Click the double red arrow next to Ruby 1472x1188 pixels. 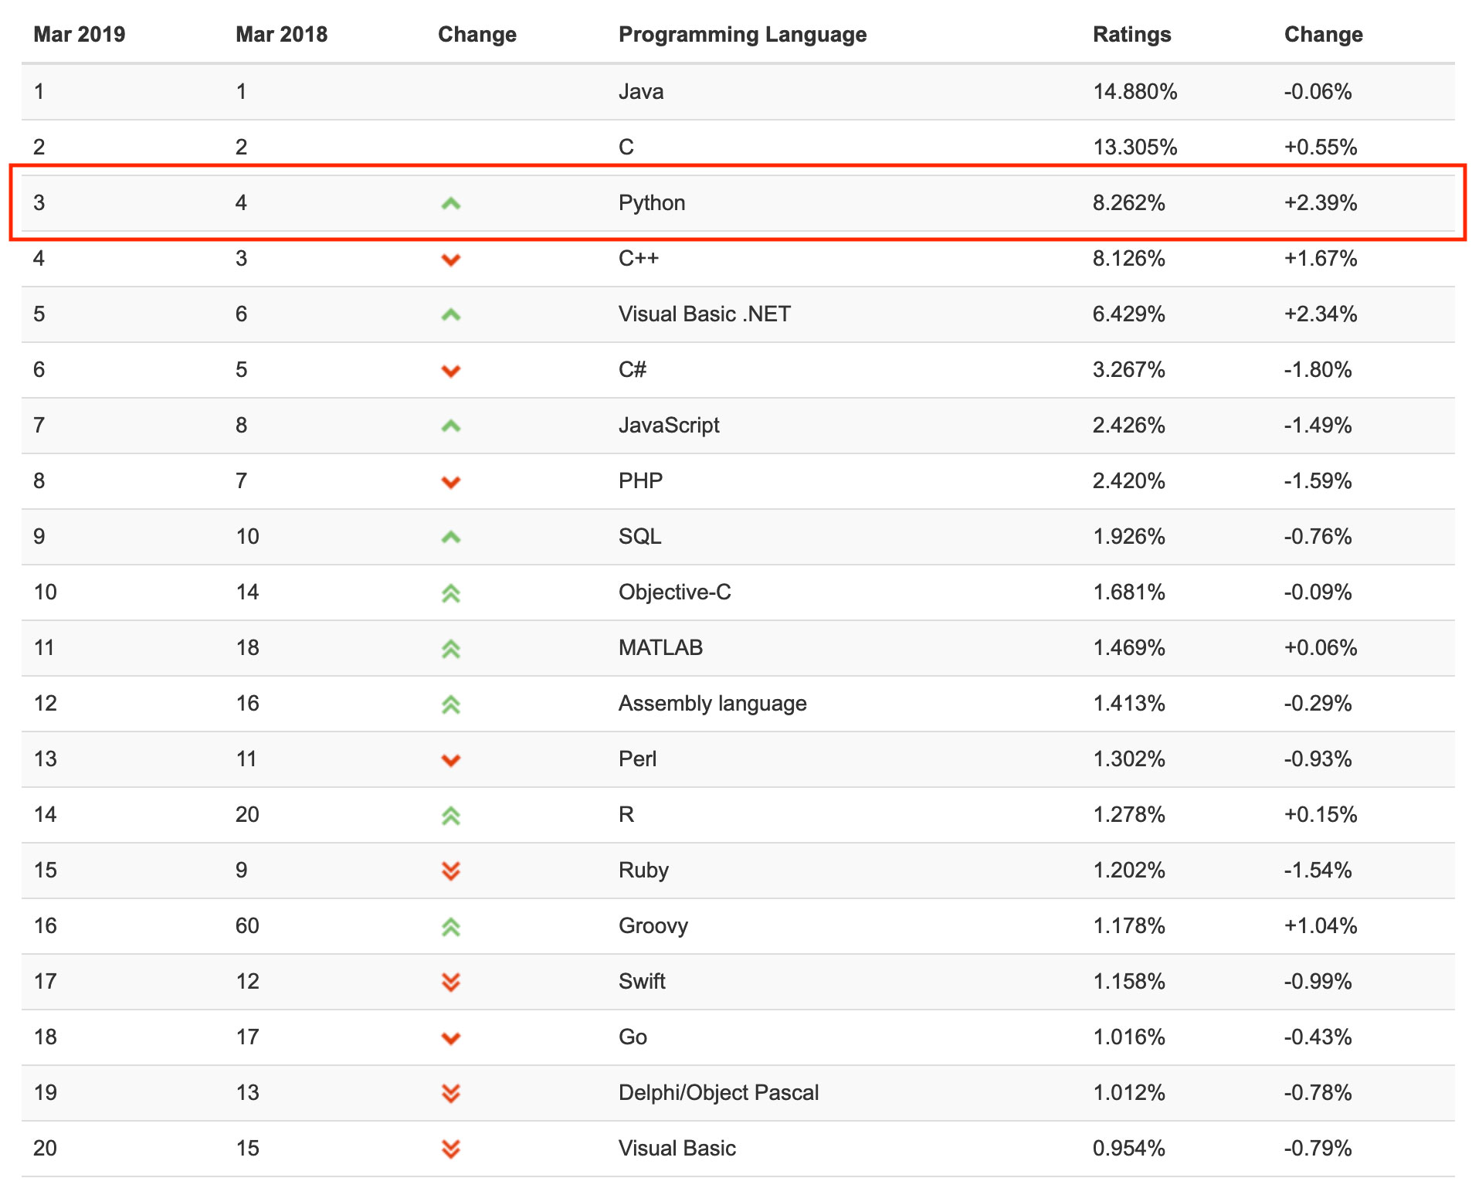450,871
